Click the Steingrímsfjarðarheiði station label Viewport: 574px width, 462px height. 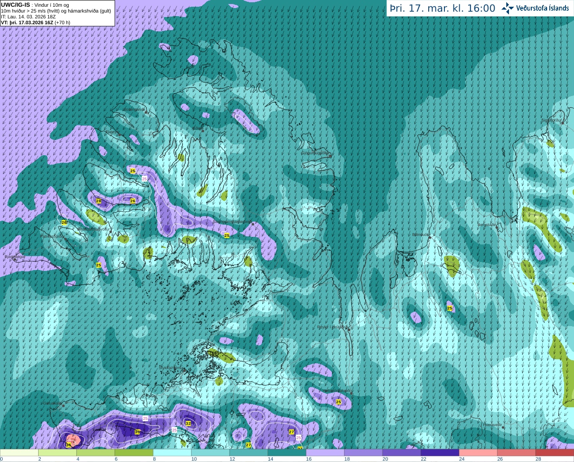[232, 222]
